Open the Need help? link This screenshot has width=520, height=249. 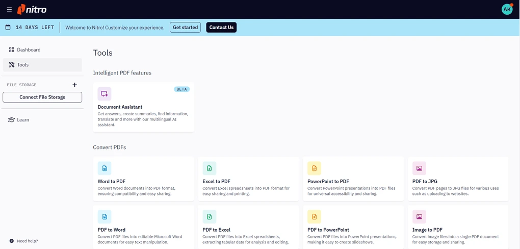tap(27, 241)
